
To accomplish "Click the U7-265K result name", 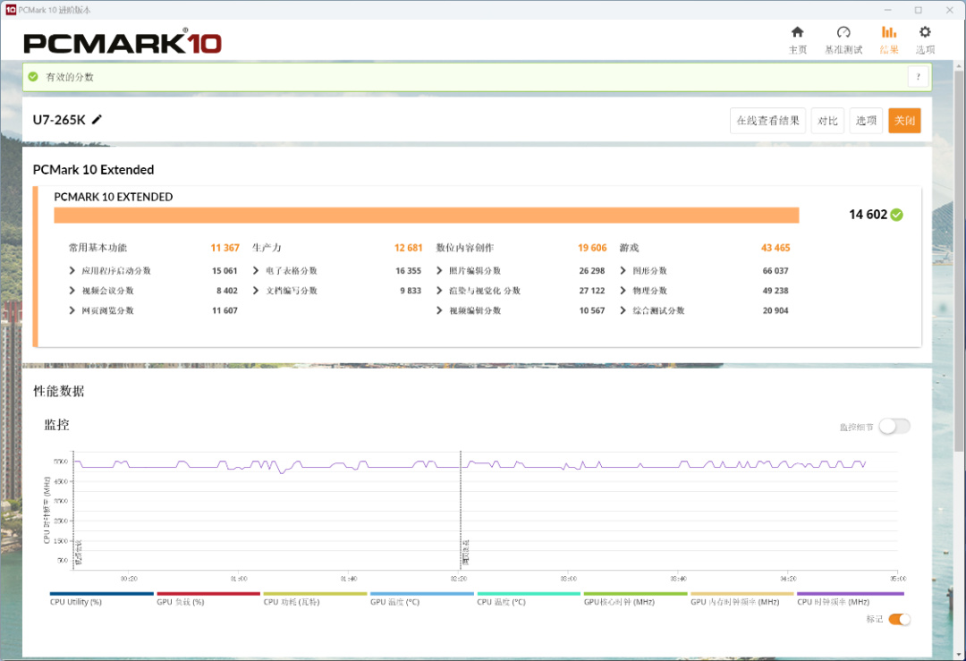I will [x=59, y=120].
